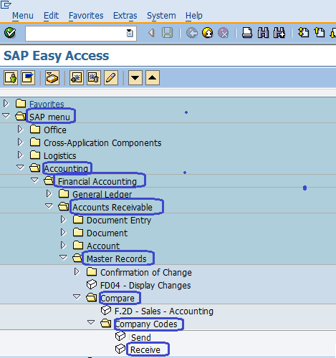Select the Receive transaction item
This screenshot has height=358, width=336.
145,349
